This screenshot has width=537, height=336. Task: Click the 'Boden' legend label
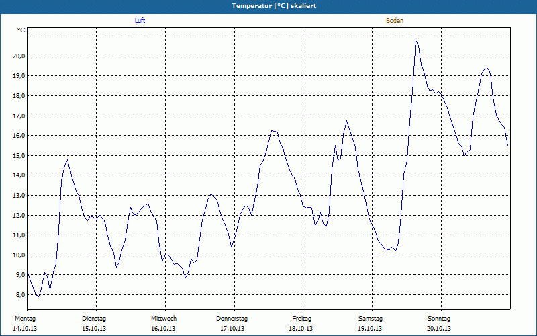(395, 21)
